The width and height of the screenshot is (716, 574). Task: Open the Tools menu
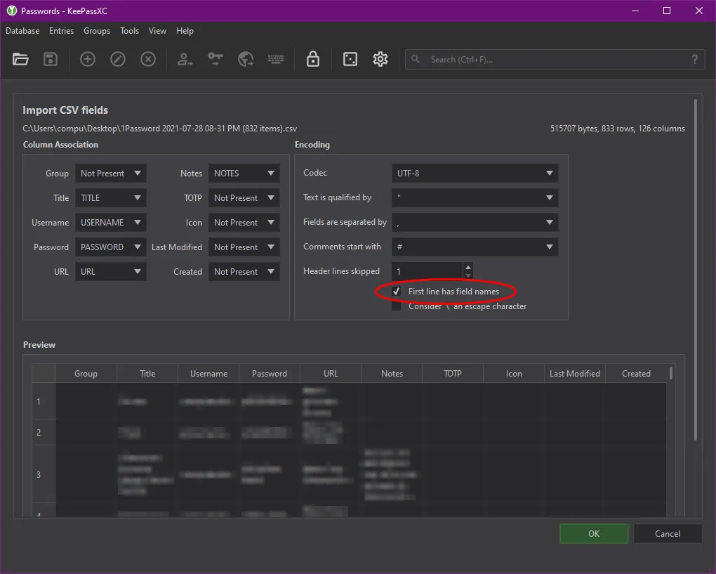[x=129, y=31]
